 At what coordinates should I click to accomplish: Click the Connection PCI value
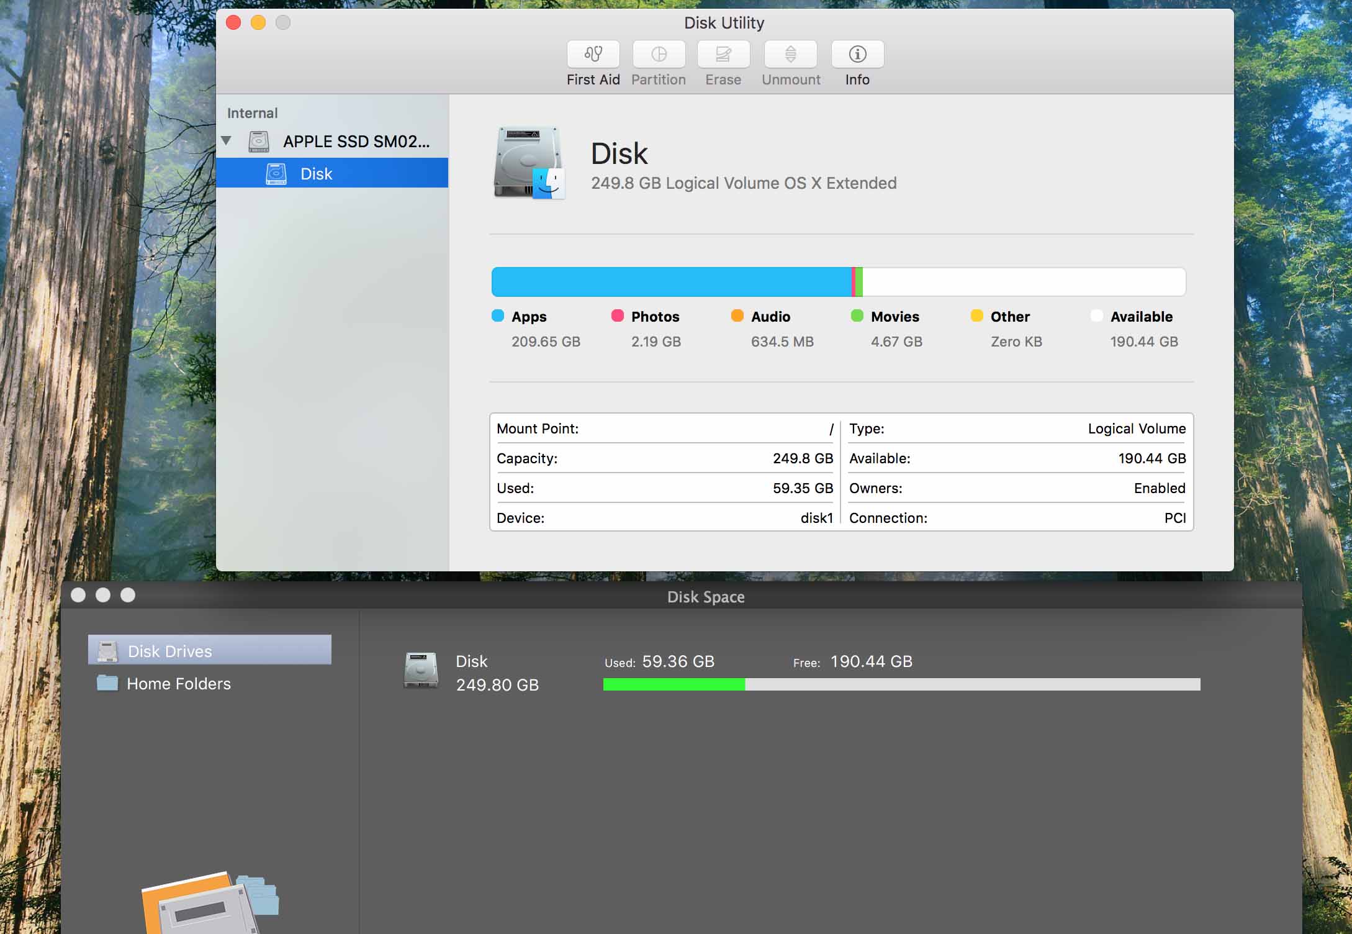click(x=1175, y=518)
